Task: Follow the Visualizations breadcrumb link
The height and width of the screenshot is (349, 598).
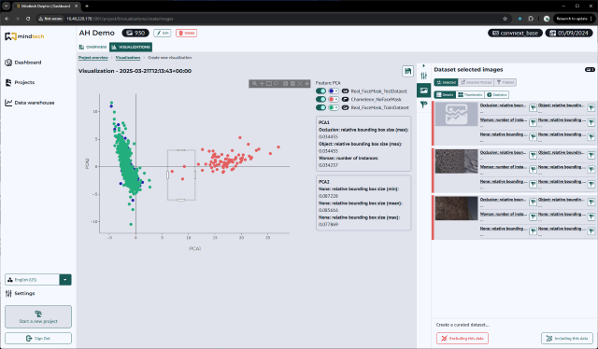Action: click(x=128, y=58)
